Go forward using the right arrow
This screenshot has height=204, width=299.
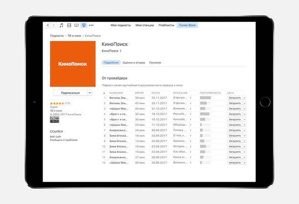coord(53,25)
